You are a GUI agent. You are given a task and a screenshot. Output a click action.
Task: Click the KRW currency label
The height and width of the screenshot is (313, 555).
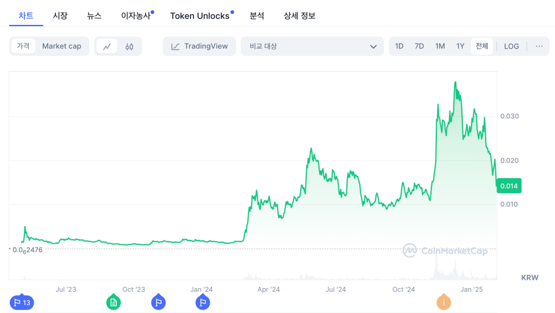tap(530, 277)
